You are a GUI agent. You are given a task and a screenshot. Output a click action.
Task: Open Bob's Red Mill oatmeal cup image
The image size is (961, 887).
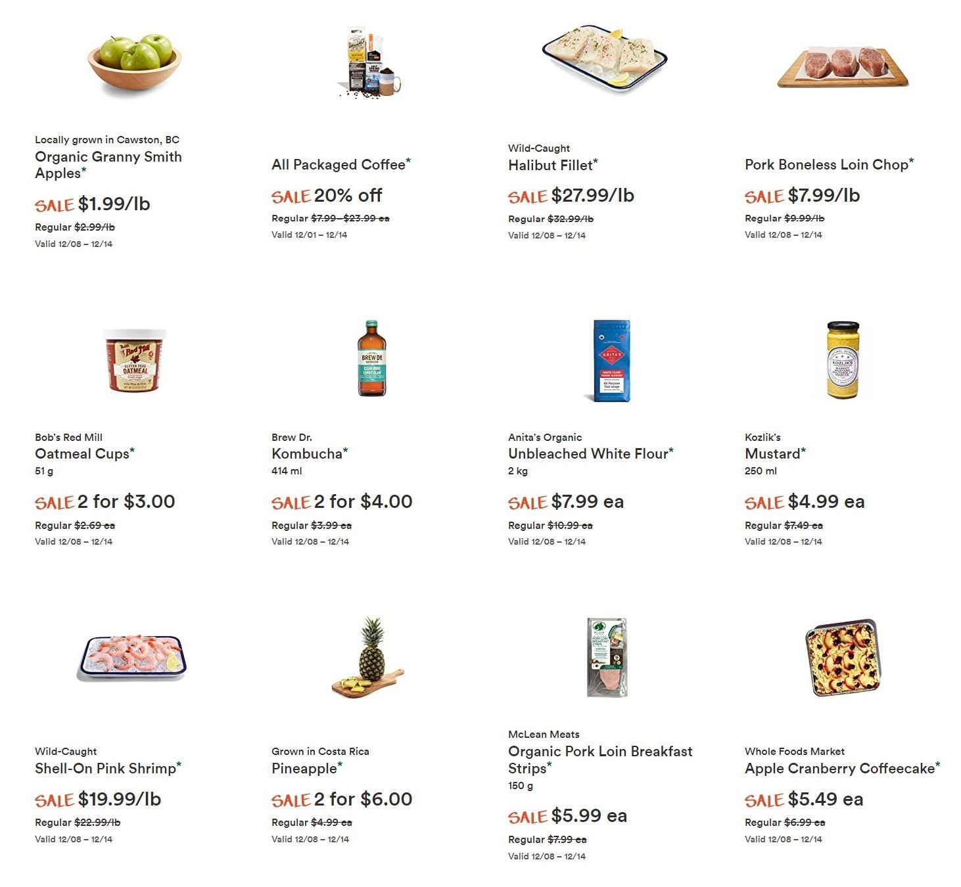pos(135,360)
